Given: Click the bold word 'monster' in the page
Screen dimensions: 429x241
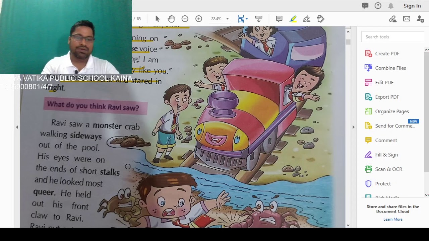Looking at the screenshot, I should (107, 126).
